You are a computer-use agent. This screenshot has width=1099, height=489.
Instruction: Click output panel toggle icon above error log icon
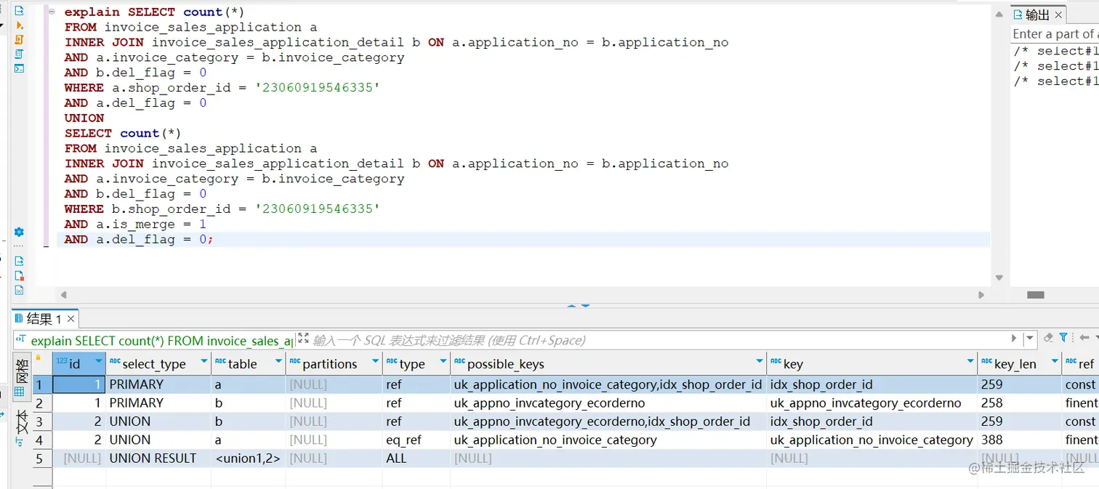tap(20, 261)
